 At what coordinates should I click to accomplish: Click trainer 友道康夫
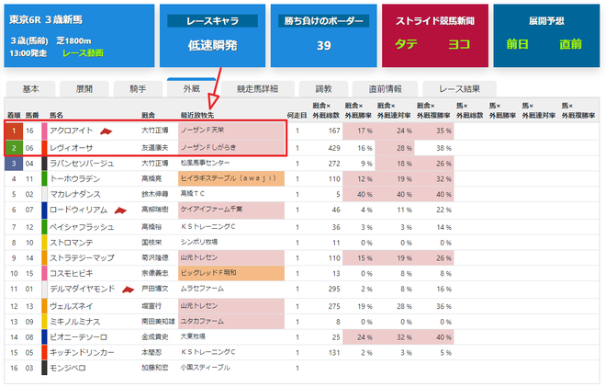(155, 148)
